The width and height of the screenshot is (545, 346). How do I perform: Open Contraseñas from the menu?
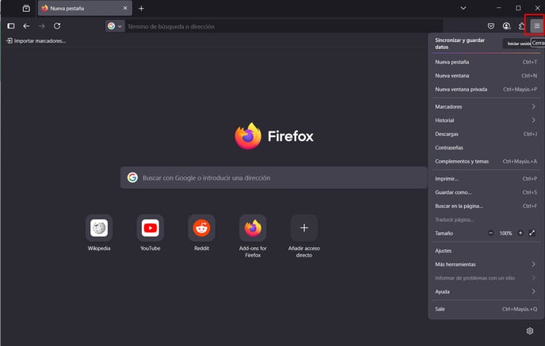(x=486, y=147)
